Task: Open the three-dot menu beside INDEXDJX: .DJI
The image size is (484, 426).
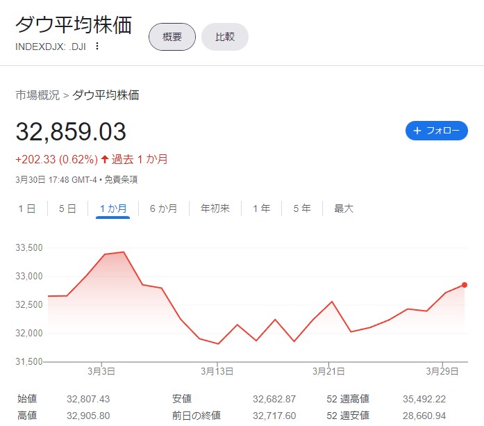Action: pyautogui.click(x=97, y=47)
